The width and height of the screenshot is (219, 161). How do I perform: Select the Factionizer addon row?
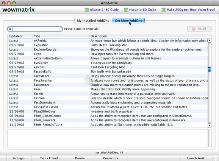[x=108, y=85]
